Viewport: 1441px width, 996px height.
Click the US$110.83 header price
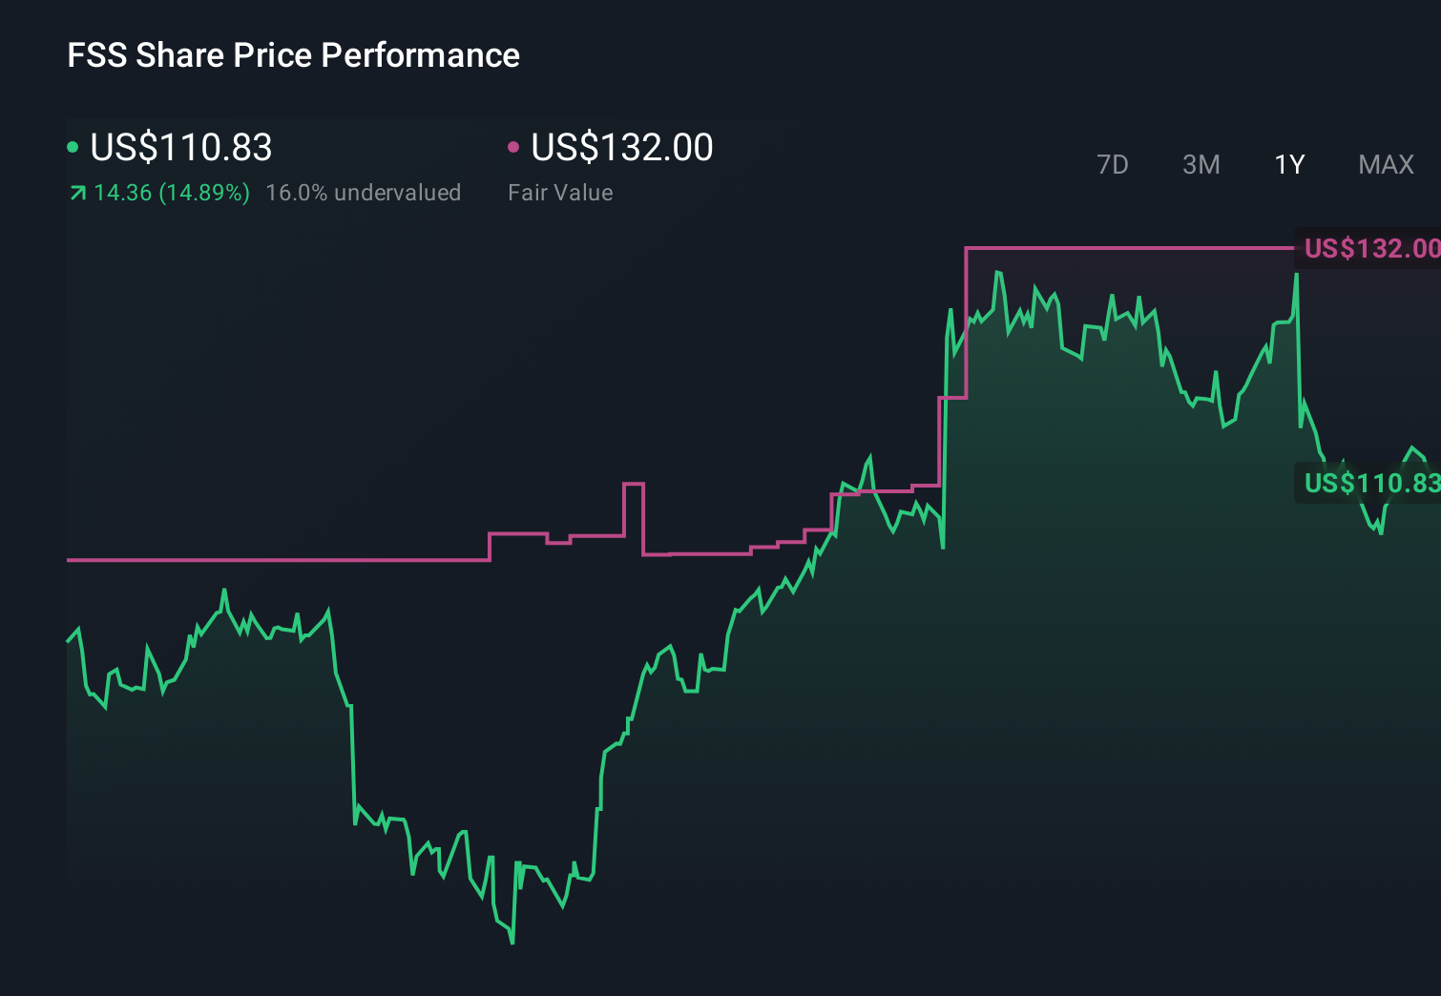[x=180, y=148]
